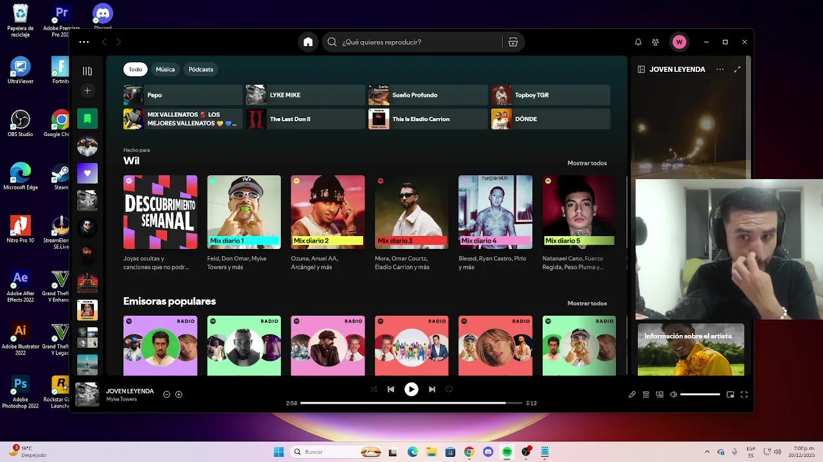The width and height of the screenshot is (823, 462).
Task: Open Mix diario 3 card
Action: (x=411, y=223)
